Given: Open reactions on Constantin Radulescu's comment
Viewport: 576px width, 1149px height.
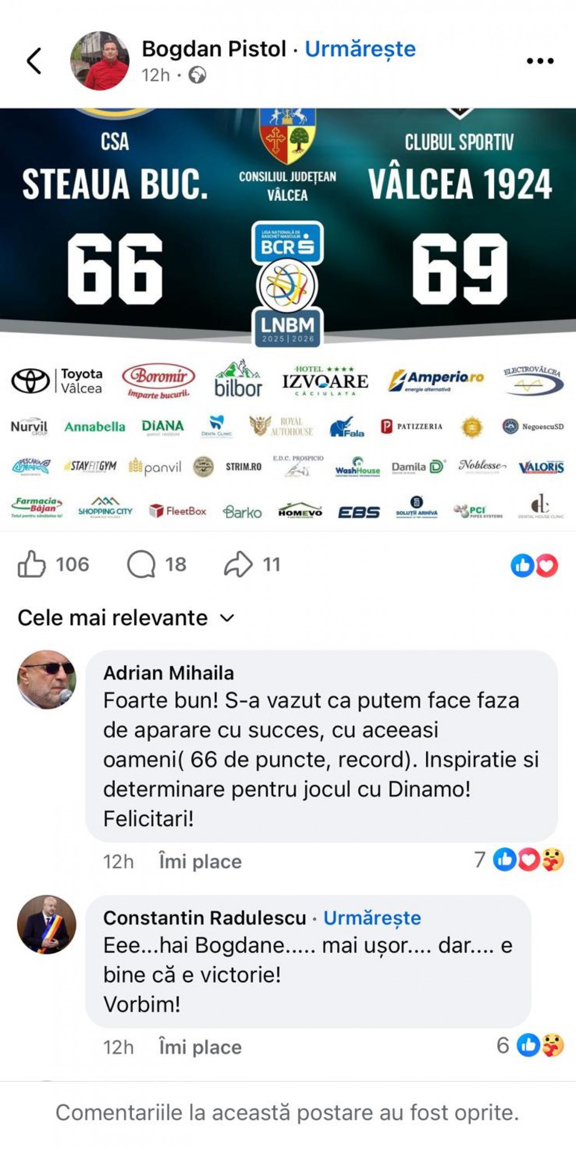Looking at the screenshot, I should tap(530, 1045).
